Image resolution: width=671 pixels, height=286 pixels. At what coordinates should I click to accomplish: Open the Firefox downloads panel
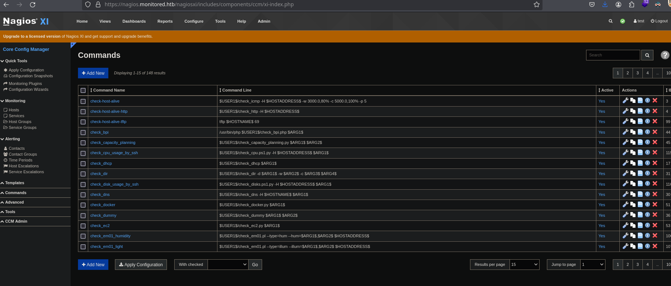605,4
